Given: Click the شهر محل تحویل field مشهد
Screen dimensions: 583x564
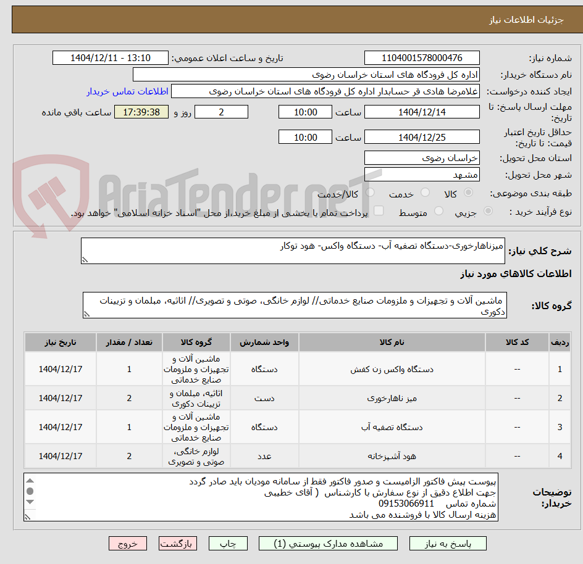Looking at the screenshot, I should tap(422, 175).
